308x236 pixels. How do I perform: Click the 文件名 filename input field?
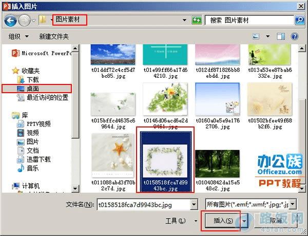tap(144, 205)
